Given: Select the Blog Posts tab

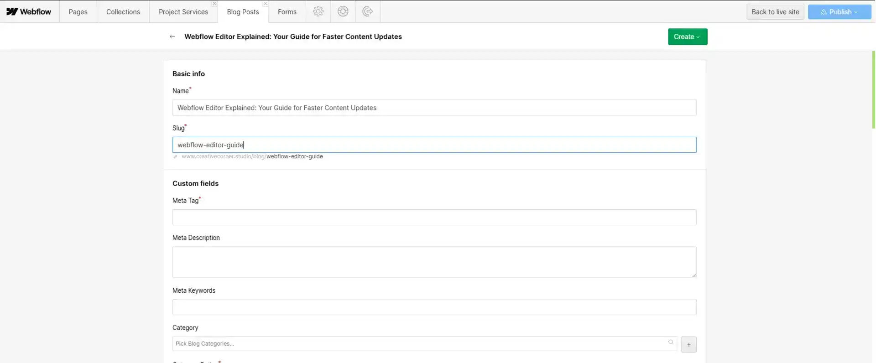Looking at the screenshot, I should tap(243, 11).
